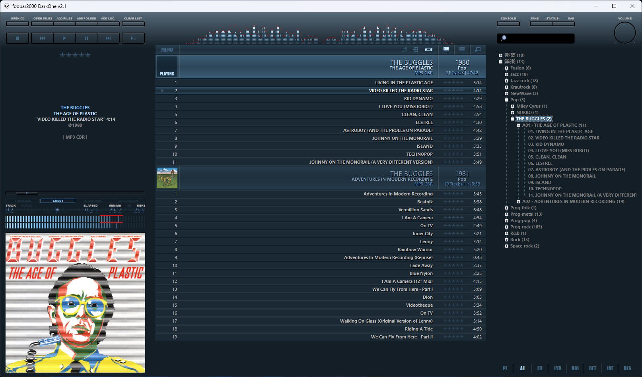This screenshot has height=377, width=642.
Task: Switch to the BIO tab
Action: pyautogui.click(x=575, y=368)
